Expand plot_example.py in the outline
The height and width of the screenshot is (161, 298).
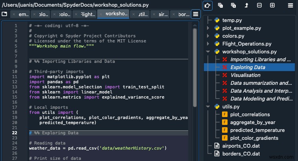tap(208, 28)
